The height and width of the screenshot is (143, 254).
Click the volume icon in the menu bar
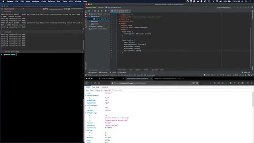point(221,1)
